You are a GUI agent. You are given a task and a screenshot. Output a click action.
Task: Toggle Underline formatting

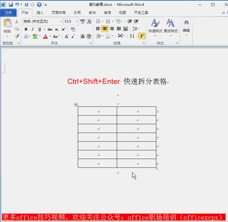coord(40,29)
